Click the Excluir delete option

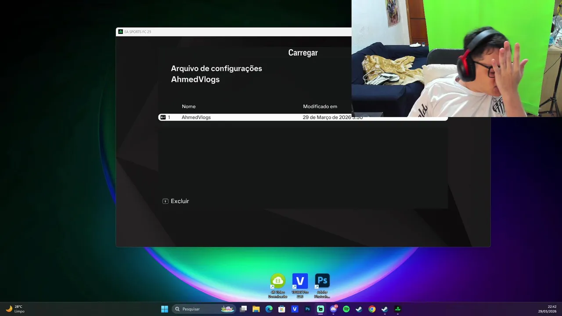pos(180,201)
